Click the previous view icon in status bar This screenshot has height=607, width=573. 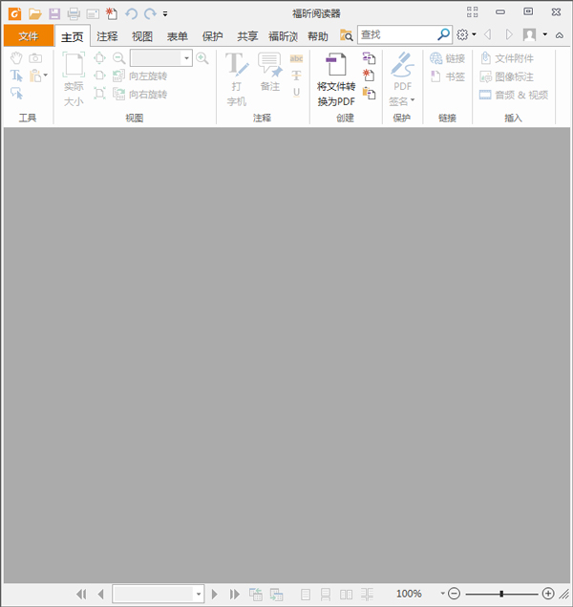pyautogui.click(x=256, y=595)
